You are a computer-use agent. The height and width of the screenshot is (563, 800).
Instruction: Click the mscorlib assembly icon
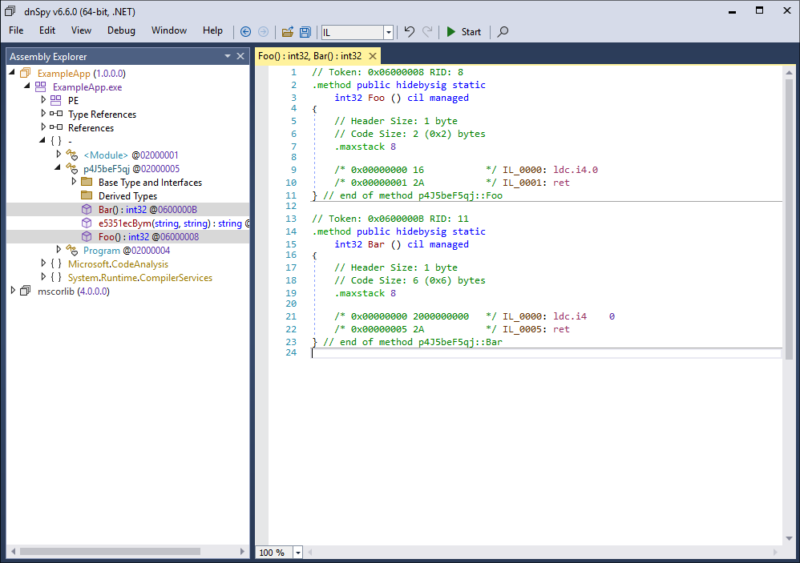pos(26,291)
